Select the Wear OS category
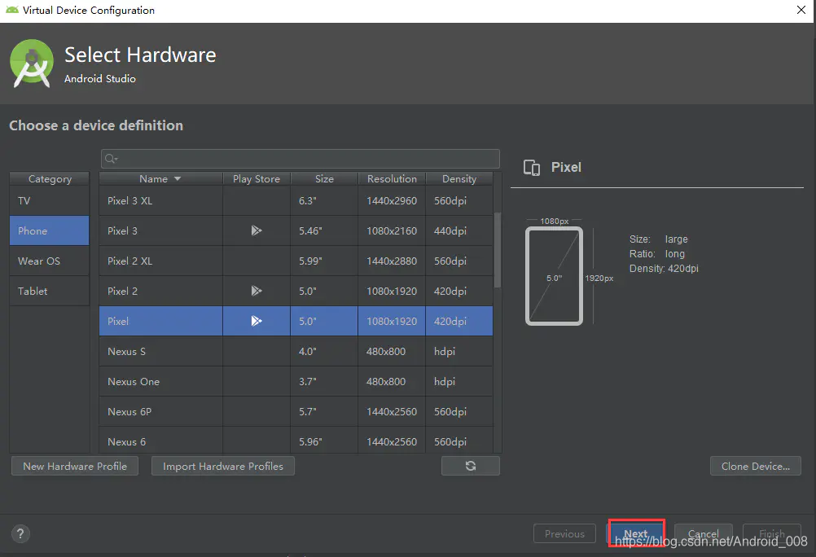 point(50,261)
